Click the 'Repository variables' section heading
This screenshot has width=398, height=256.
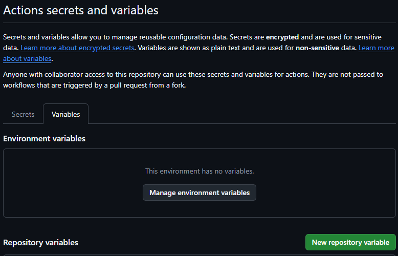point(40,242)
